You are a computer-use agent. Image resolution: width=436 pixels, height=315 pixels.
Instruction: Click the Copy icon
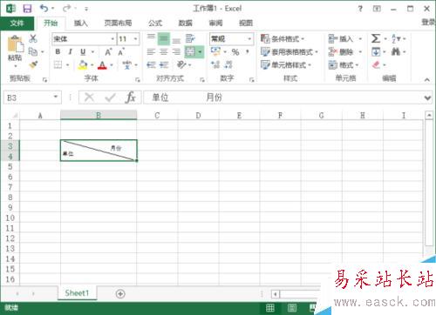[x=32, y=51]
